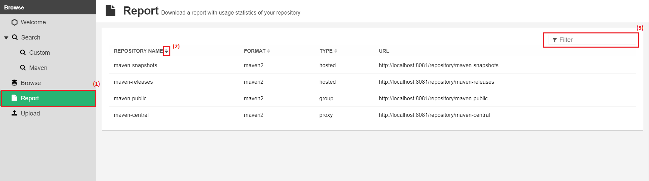This screenshot has width=649, height=181.
Task: Open the maven-central repository URL
Action: (x=434, y=115)
